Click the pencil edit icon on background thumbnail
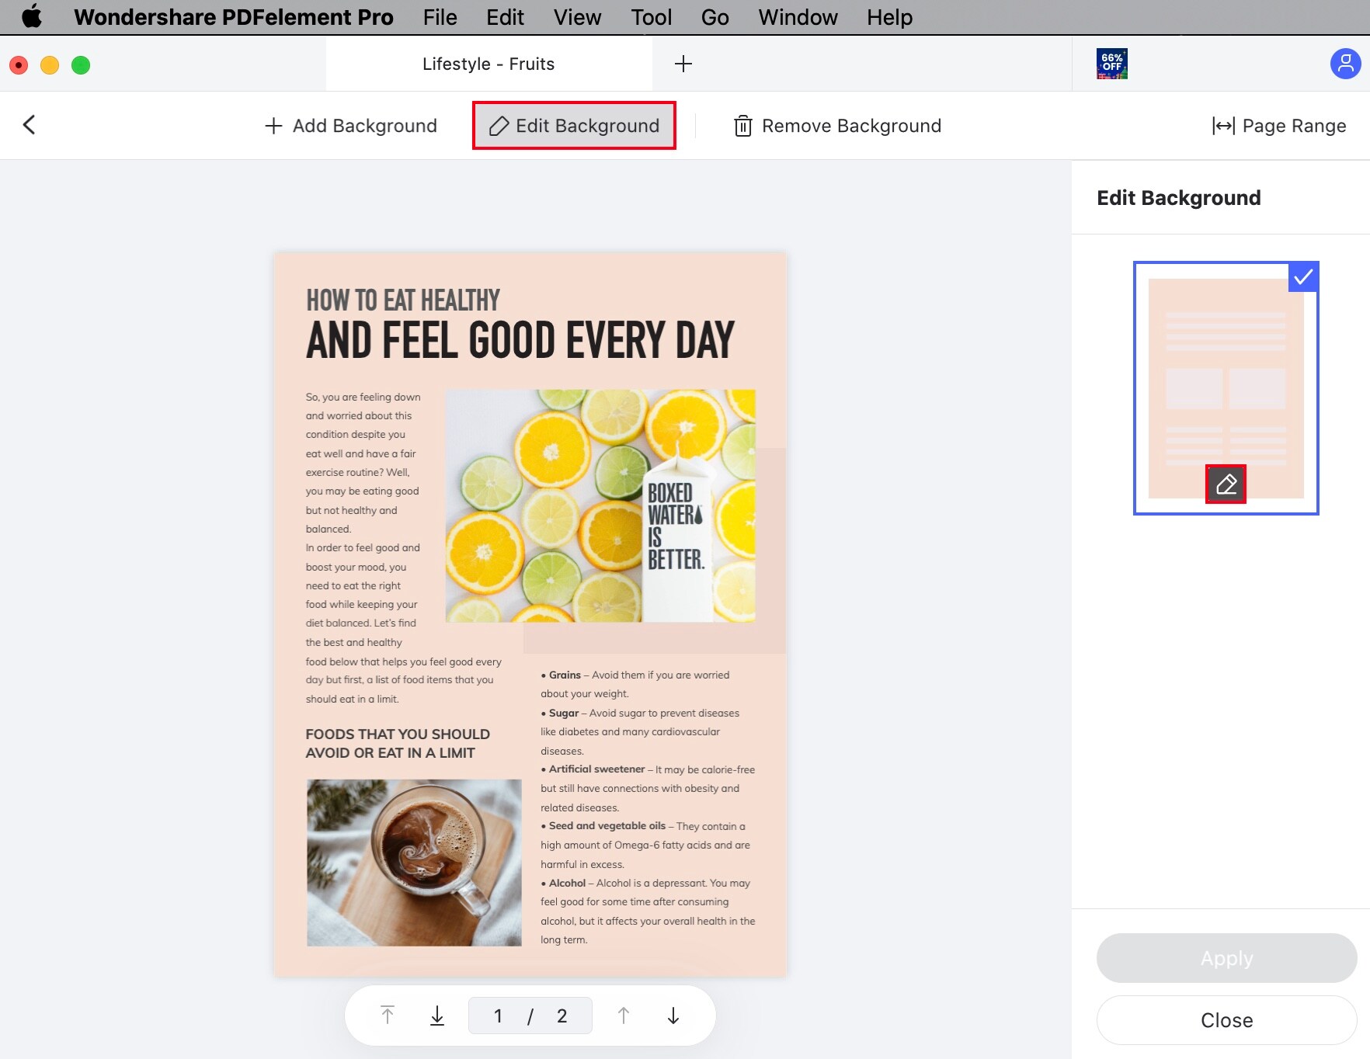Screen dimensions: 1370x1059 pos(1226,484)
